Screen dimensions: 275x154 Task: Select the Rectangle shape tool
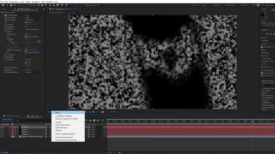(39, 5)
